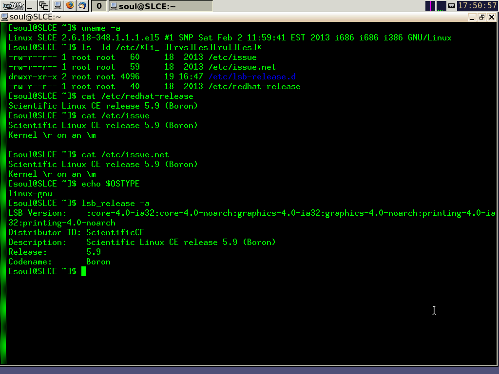Check the mailbox envelope tray icon
The width and height of the screenshot is (499, 374).
[x=451, y=6]
